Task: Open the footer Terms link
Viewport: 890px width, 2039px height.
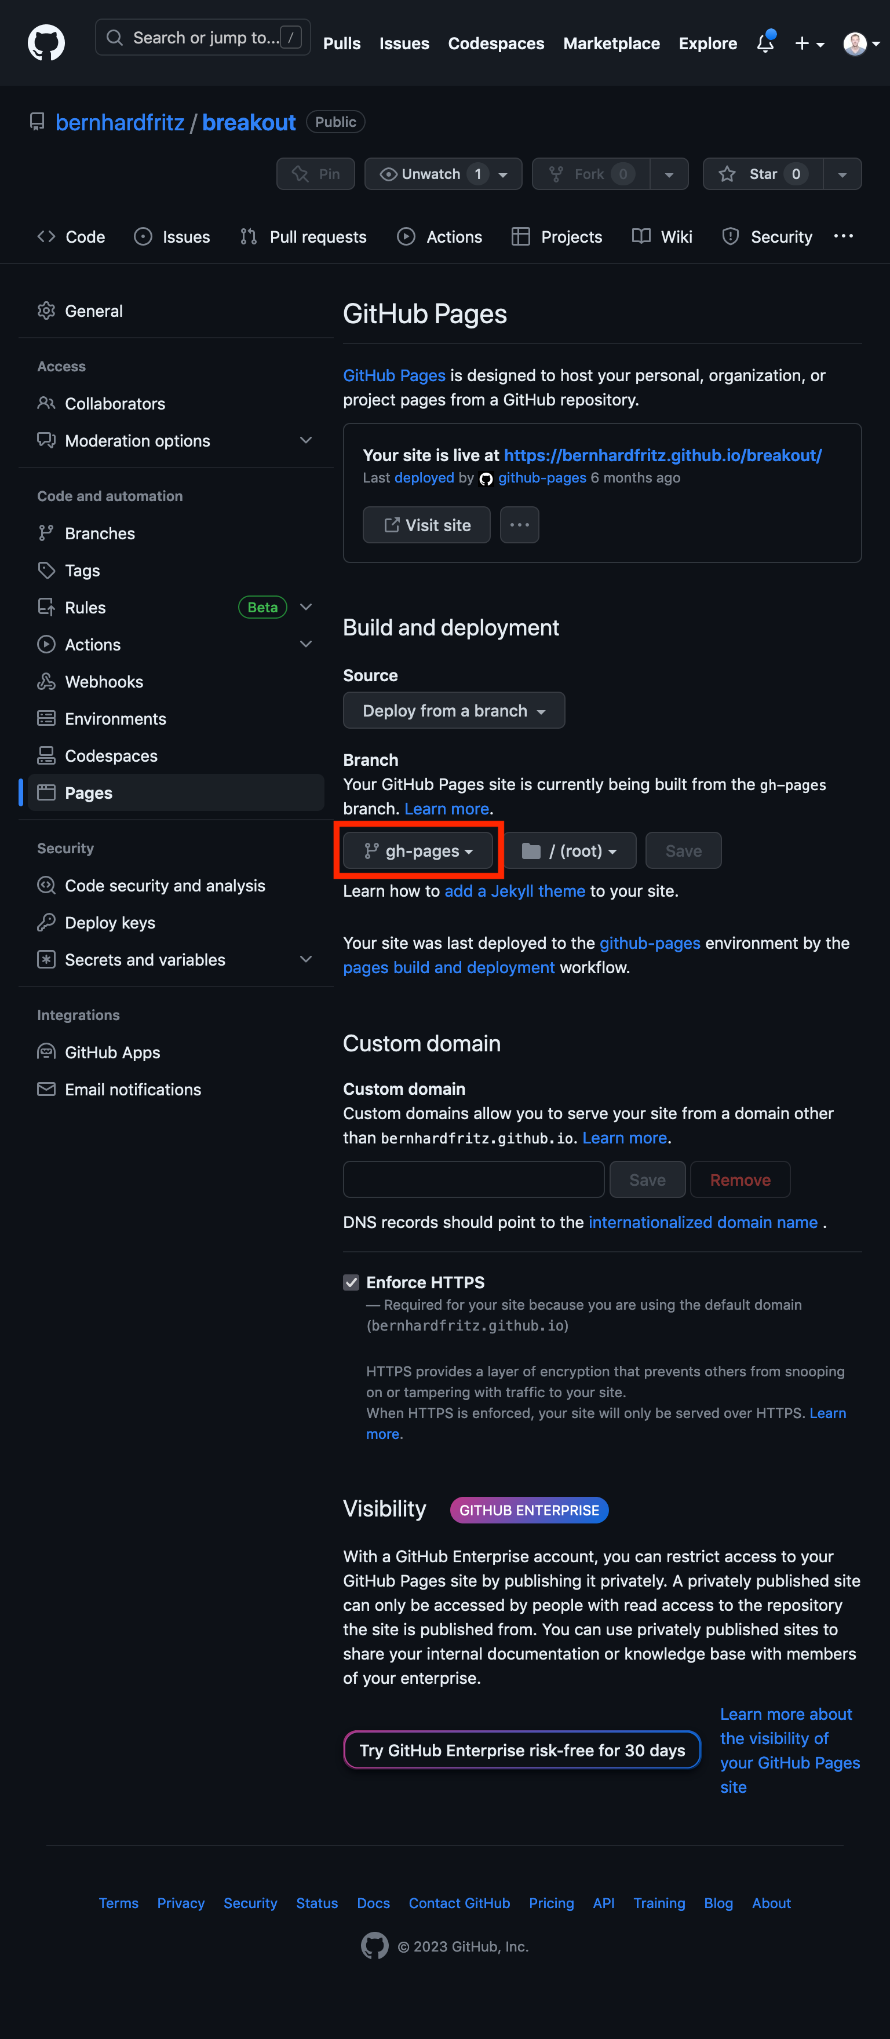Action: [x=118, y=1903]
